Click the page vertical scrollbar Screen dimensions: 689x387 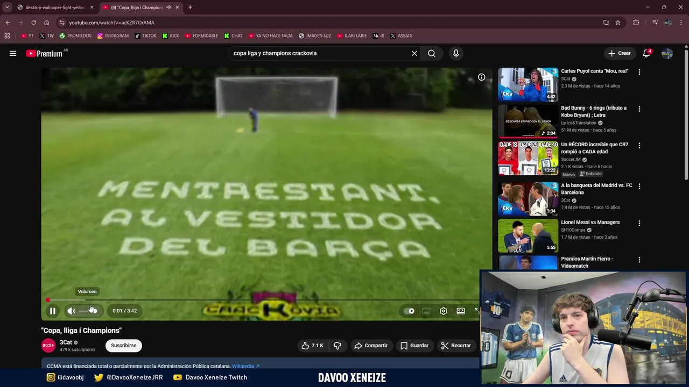(686, 115)
